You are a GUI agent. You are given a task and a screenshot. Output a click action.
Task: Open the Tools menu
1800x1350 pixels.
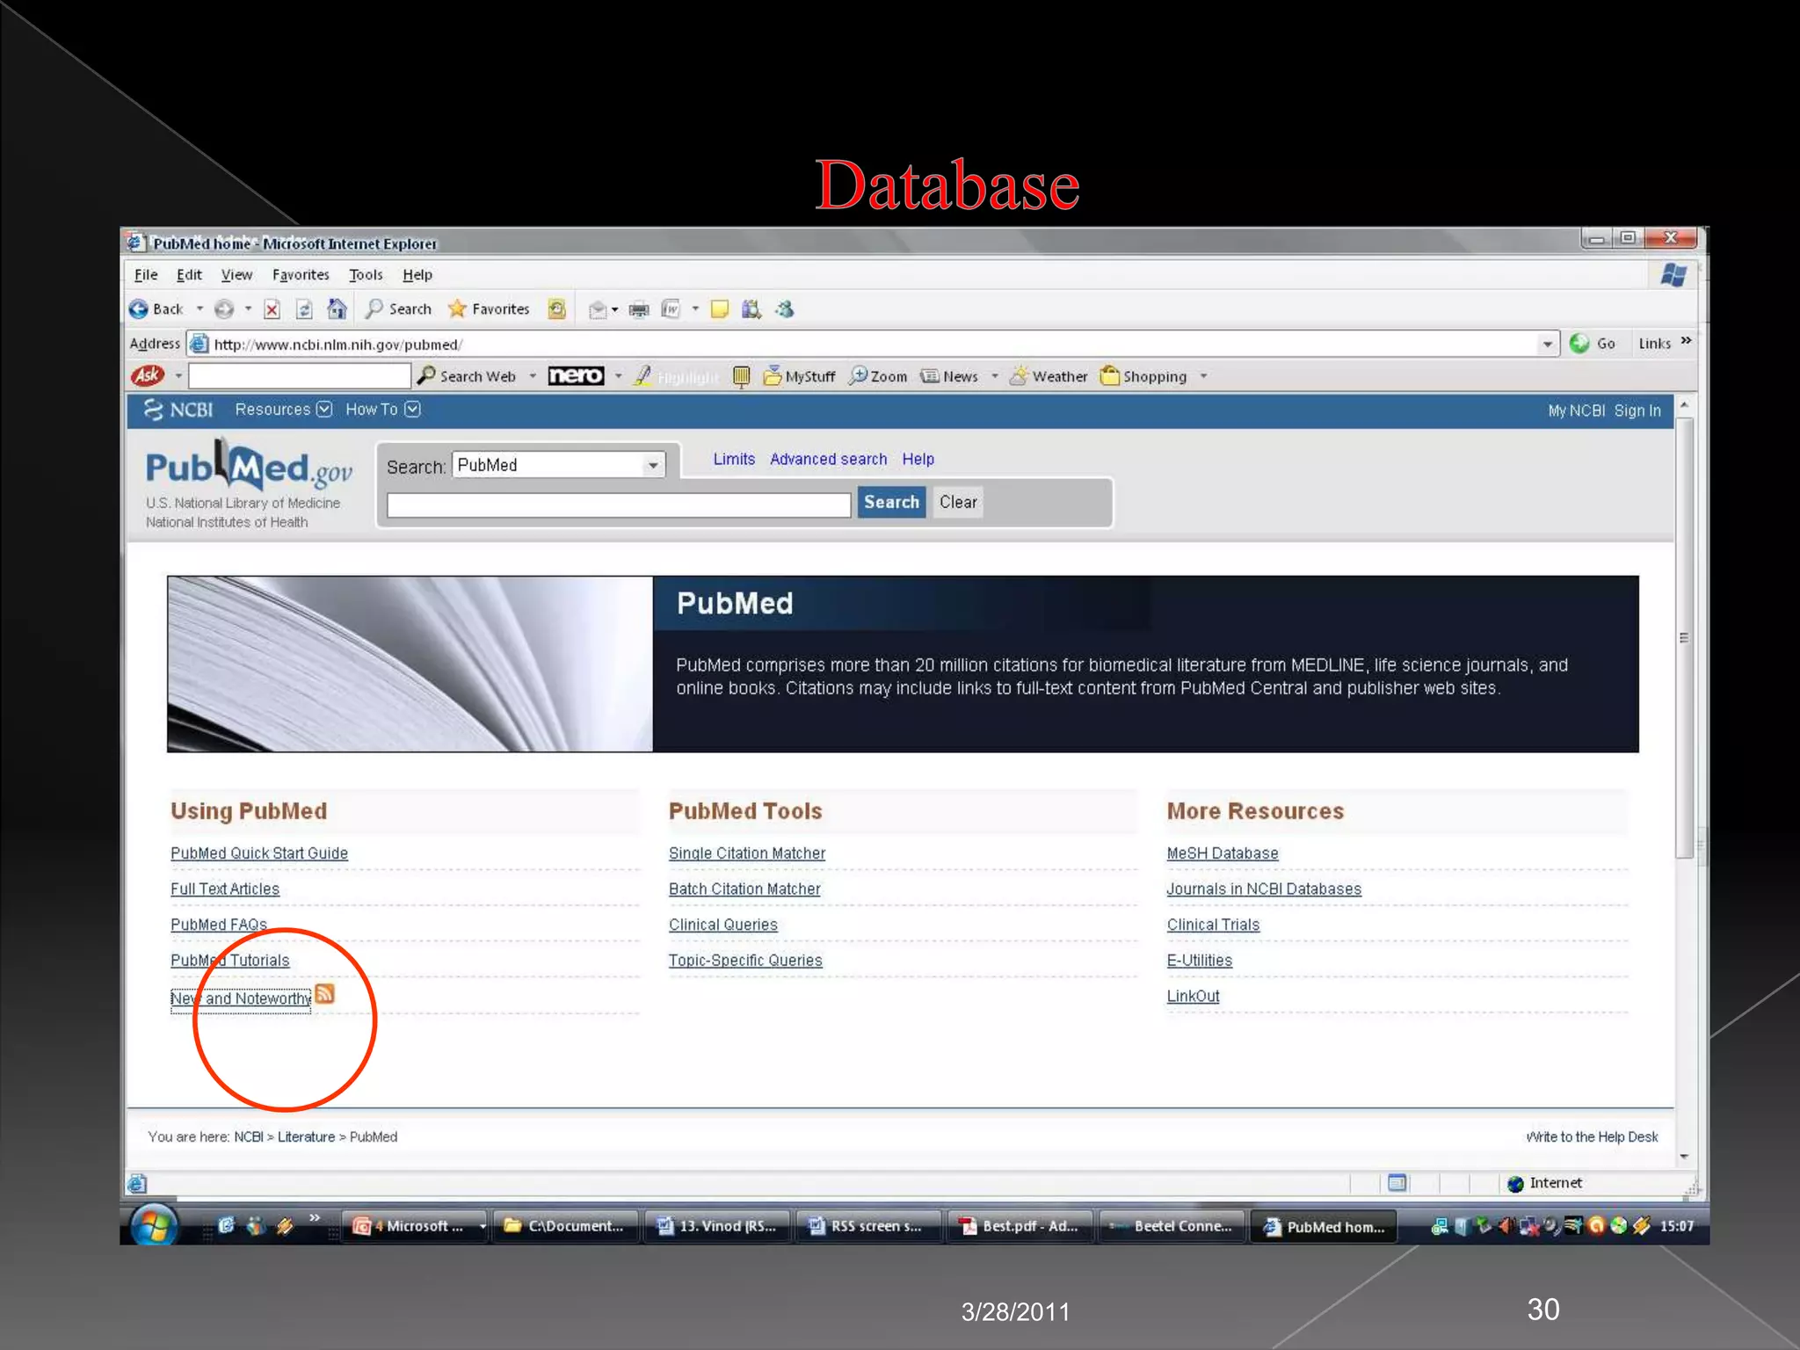366,275
